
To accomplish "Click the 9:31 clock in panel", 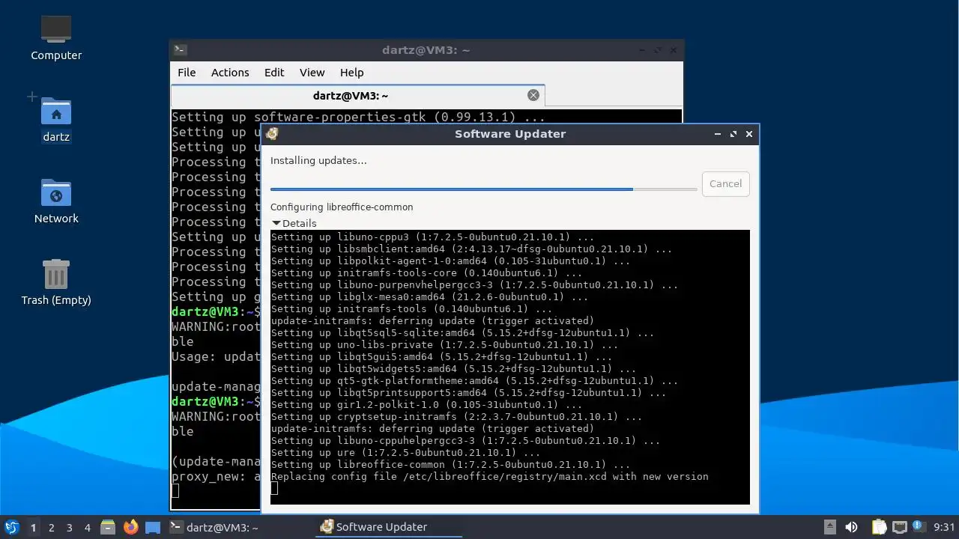I will [x=944, y=527].
